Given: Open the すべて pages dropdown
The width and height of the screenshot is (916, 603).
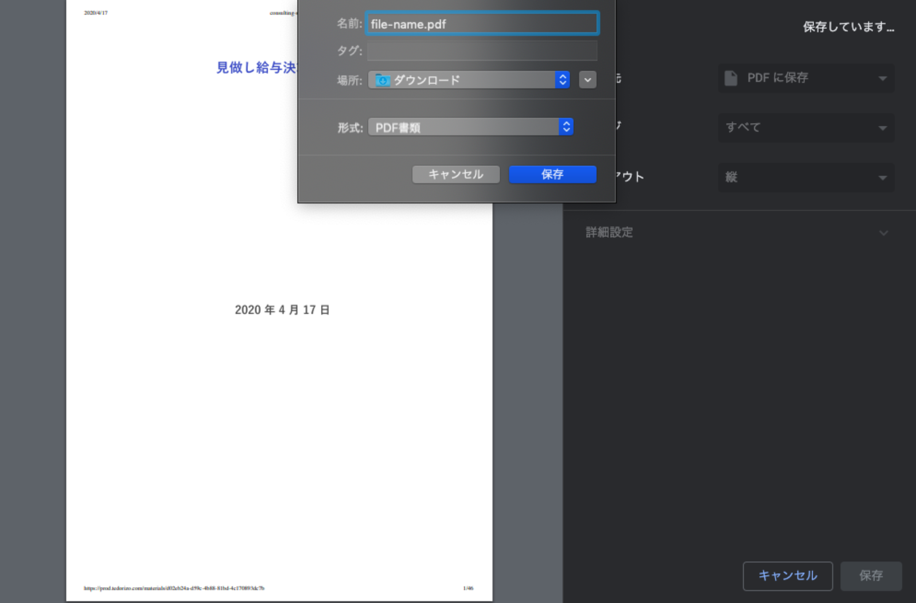Looking at the screenshot, I should (806, 128).
